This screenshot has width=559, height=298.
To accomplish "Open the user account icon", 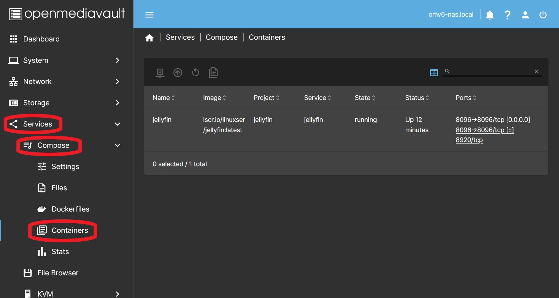I will [525, 15].
